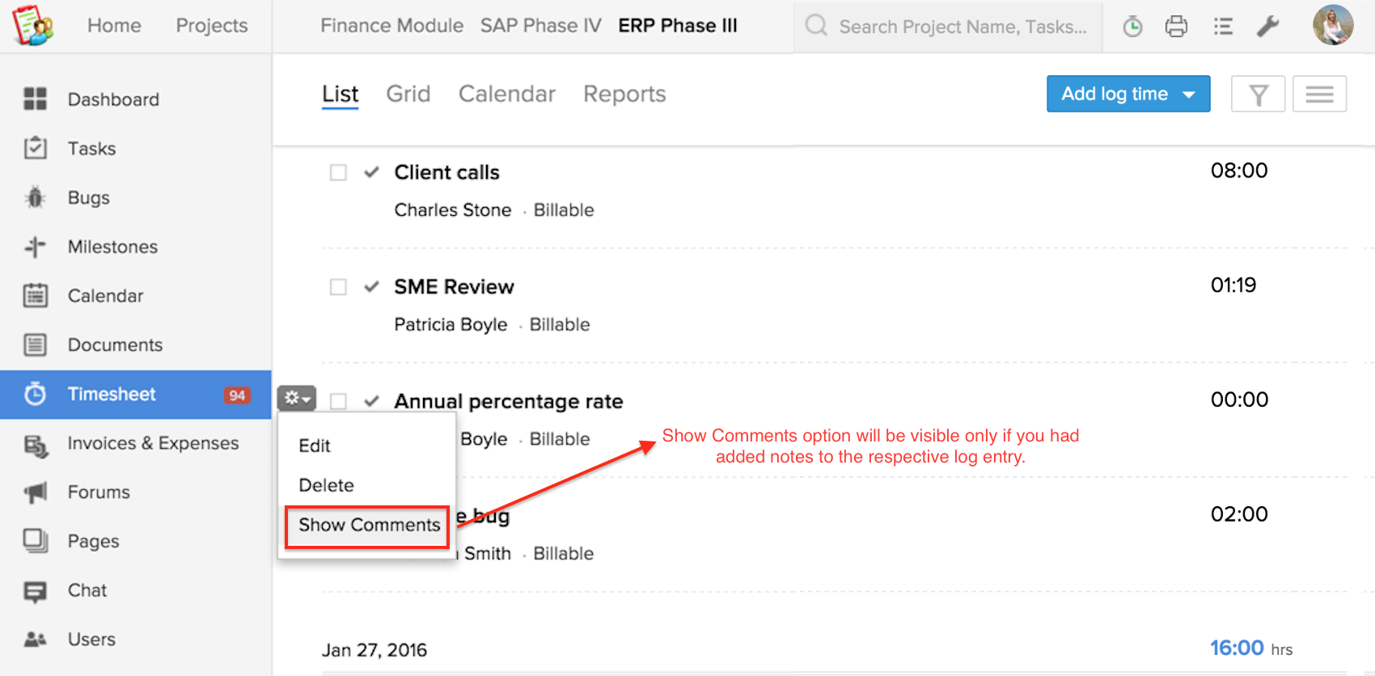Open Milestones in the sidebar
Screen dimensions: 1375x676
pos(112,247)
